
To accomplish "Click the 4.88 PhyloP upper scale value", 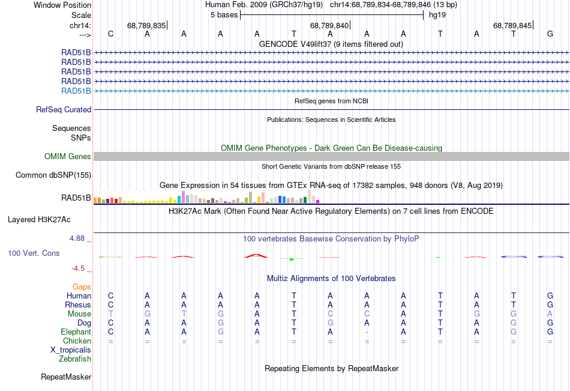I will 77,238.
